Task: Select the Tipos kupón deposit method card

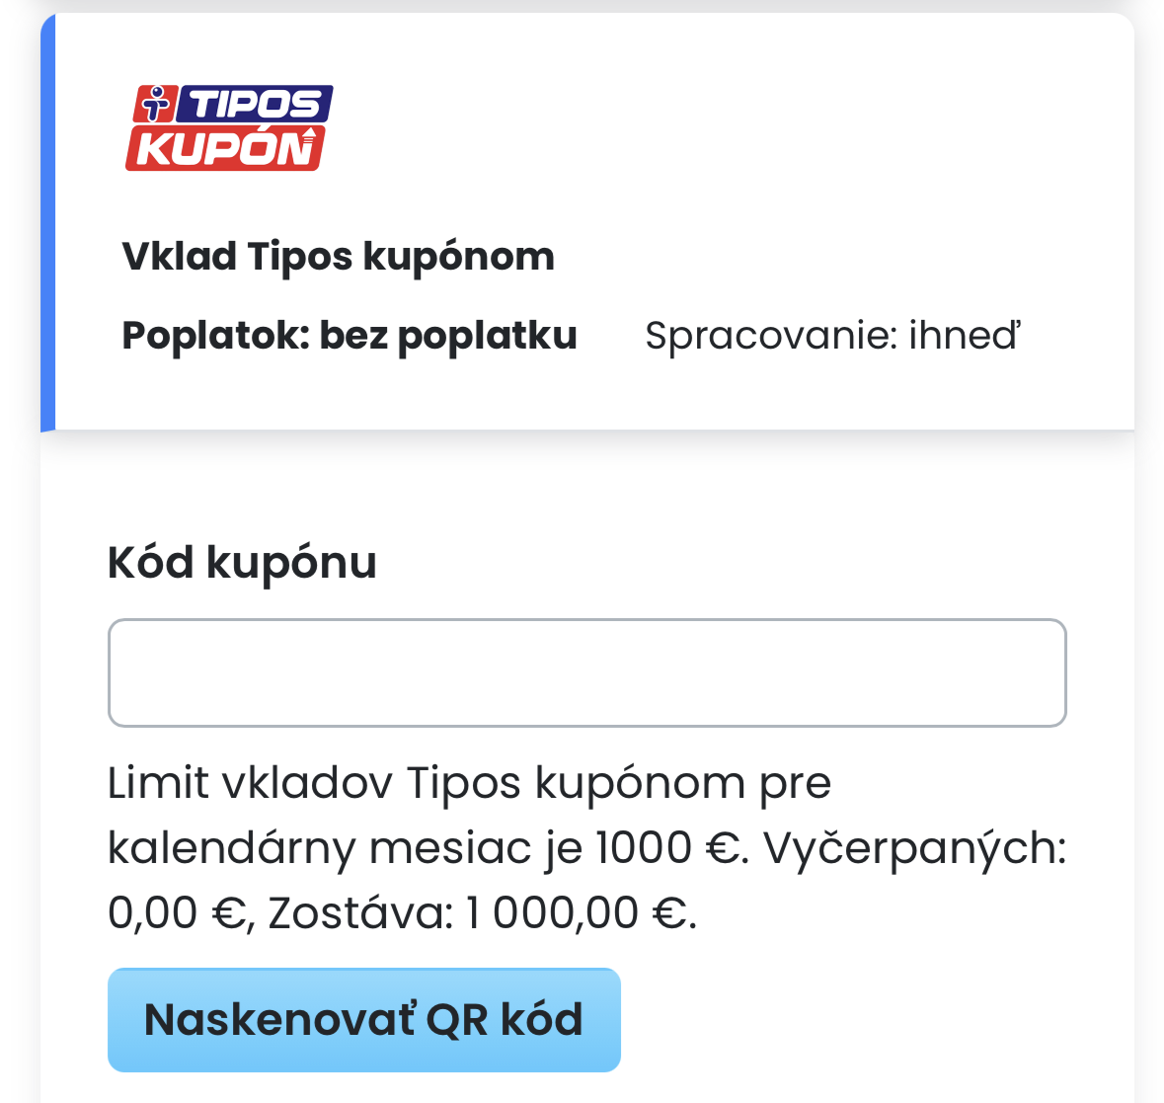Action: point(592,222)
